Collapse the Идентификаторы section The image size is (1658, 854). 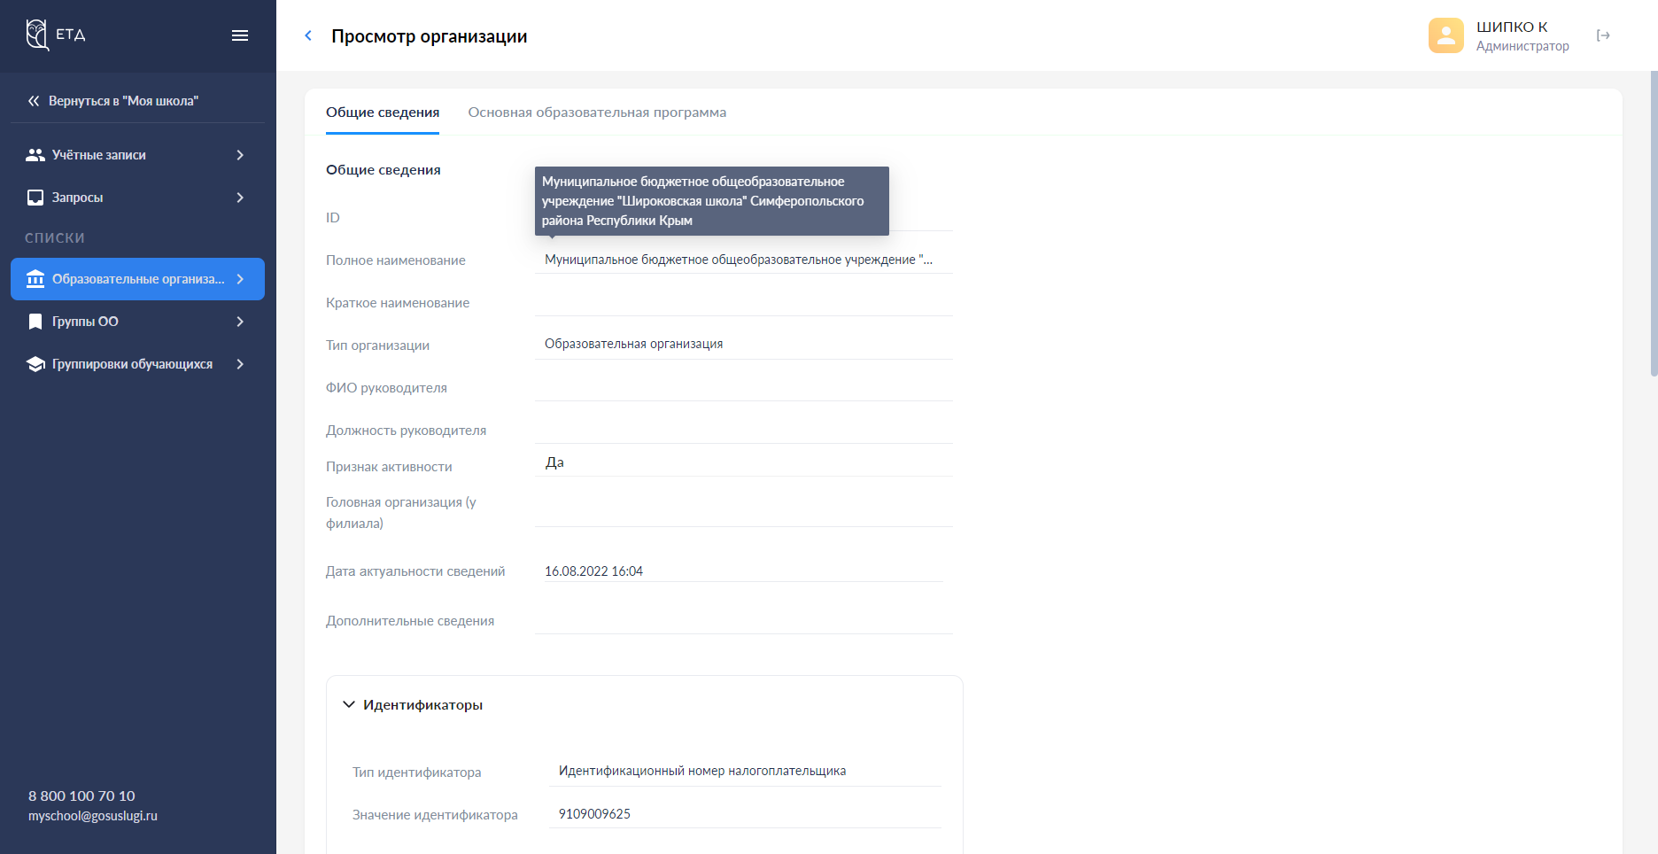pyautogui.click(x=349, y=704)
